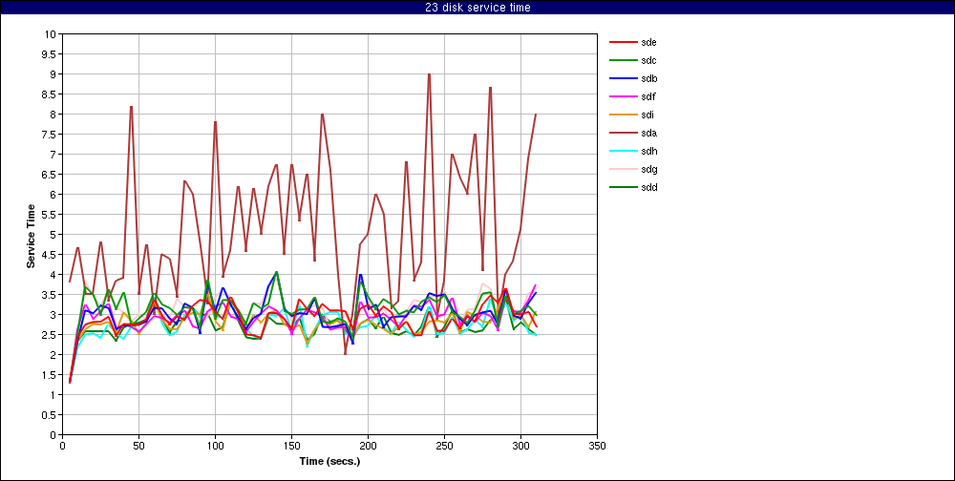
Task: Click the sda dip to 2 near 185 seconds
Action: click(346, 354)
